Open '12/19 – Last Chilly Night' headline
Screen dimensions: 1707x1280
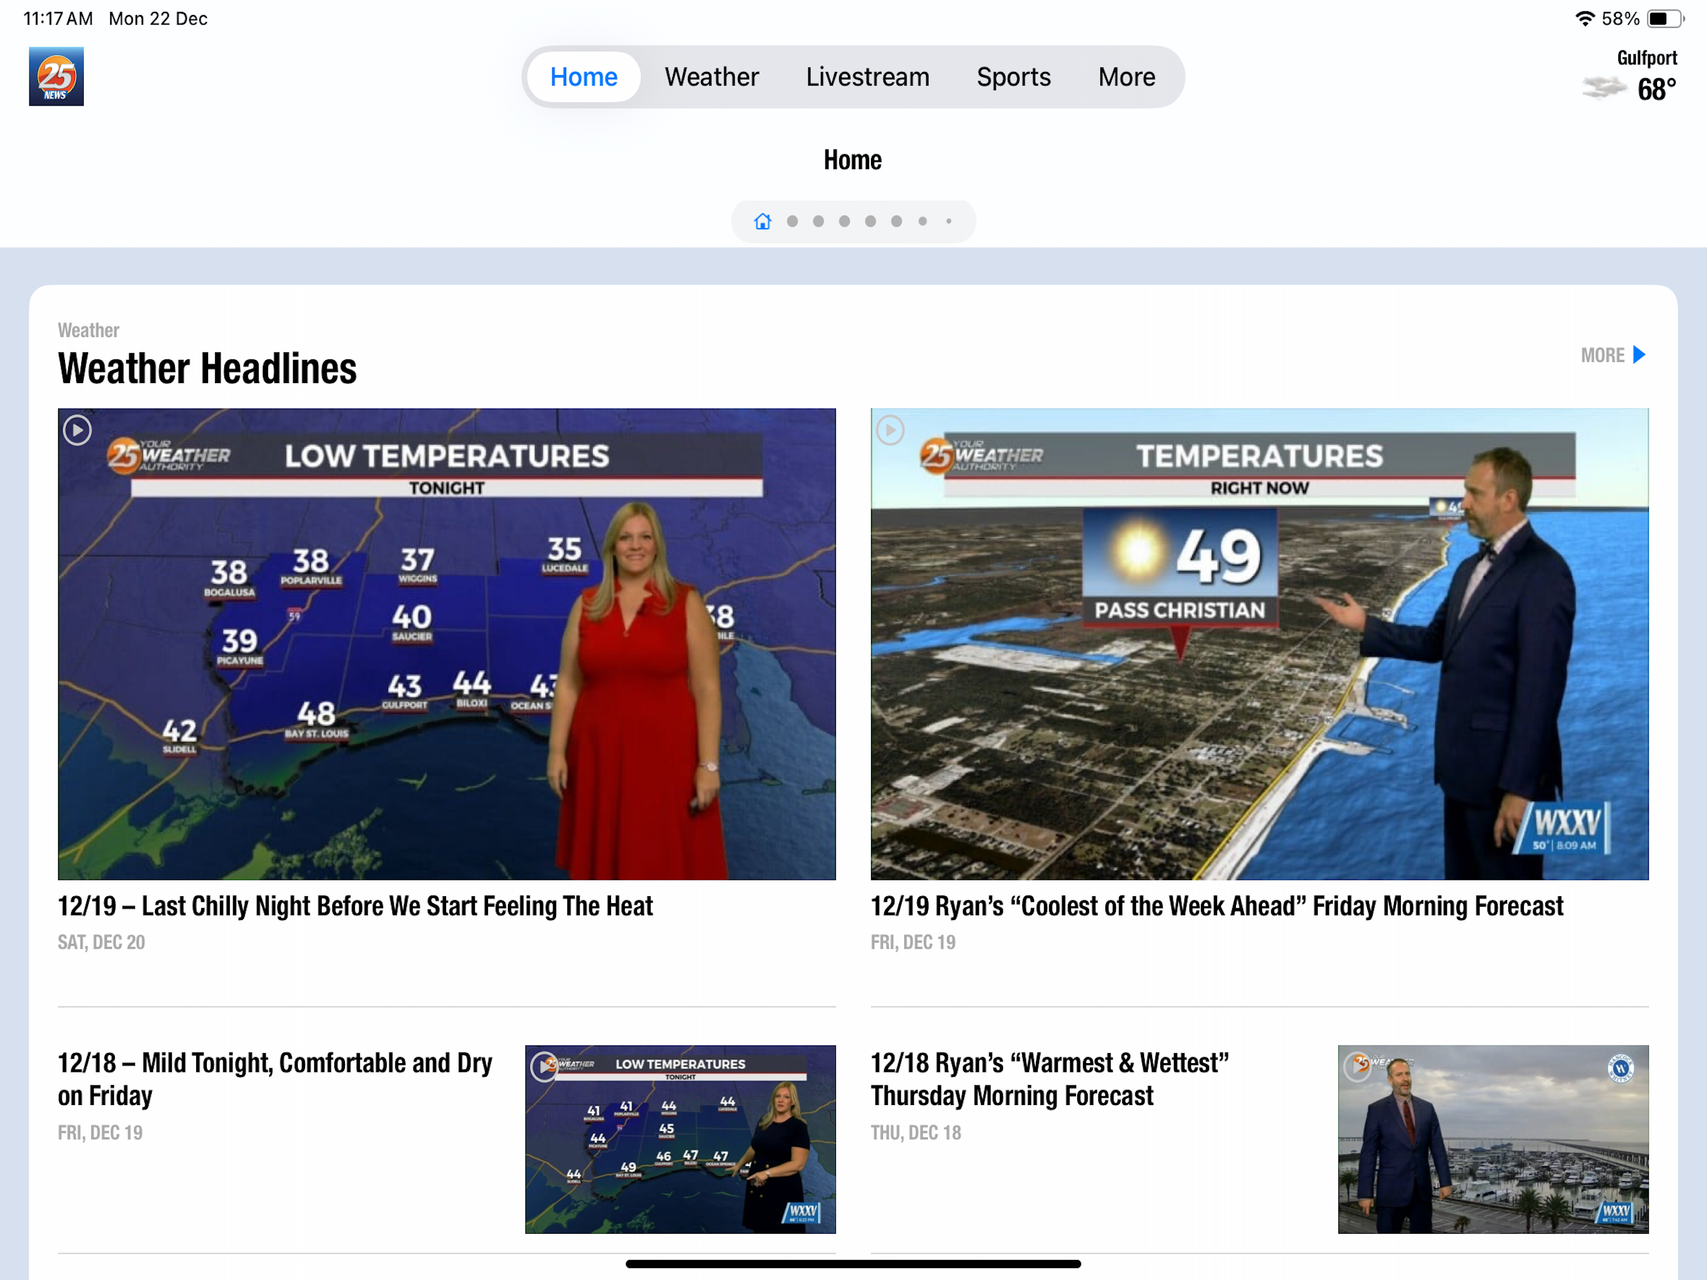tap(355, 906)
